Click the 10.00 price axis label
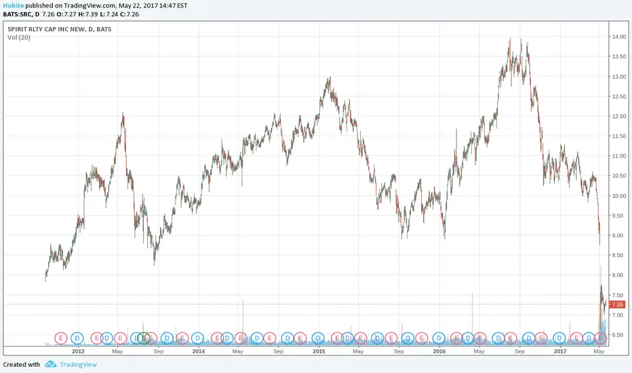 coord(618,196)
